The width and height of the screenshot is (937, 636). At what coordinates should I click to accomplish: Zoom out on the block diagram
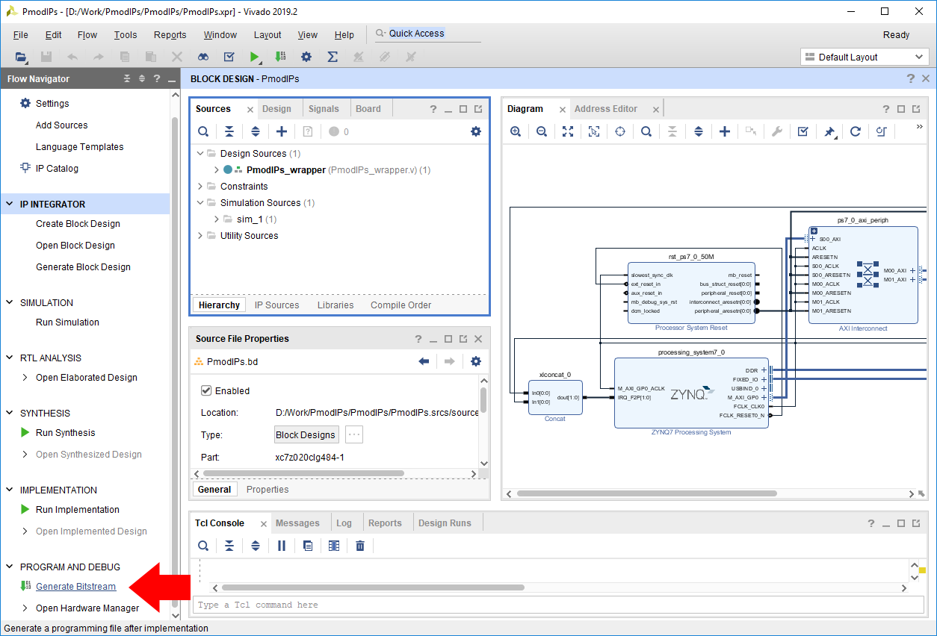(542, 131)
